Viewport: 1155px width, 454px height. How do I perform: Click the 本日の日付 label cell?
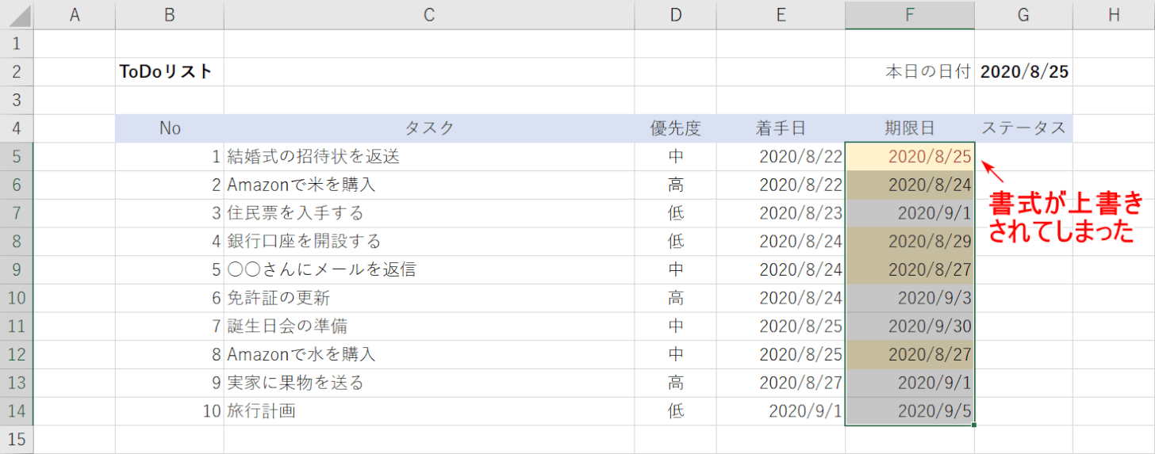click(x=911, y=72)
